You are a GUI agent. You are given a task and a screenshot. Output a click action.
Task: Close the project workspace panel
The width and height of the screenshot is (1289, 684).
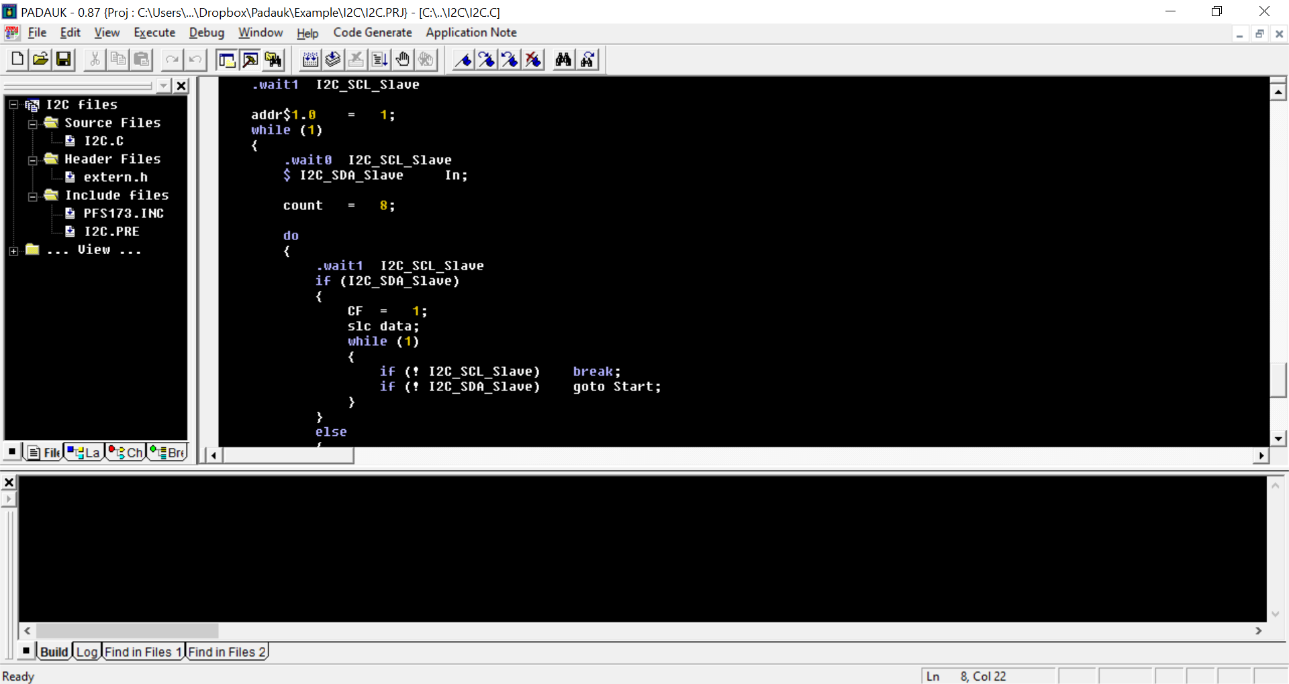pyautogui.click(x=181, y=86)
